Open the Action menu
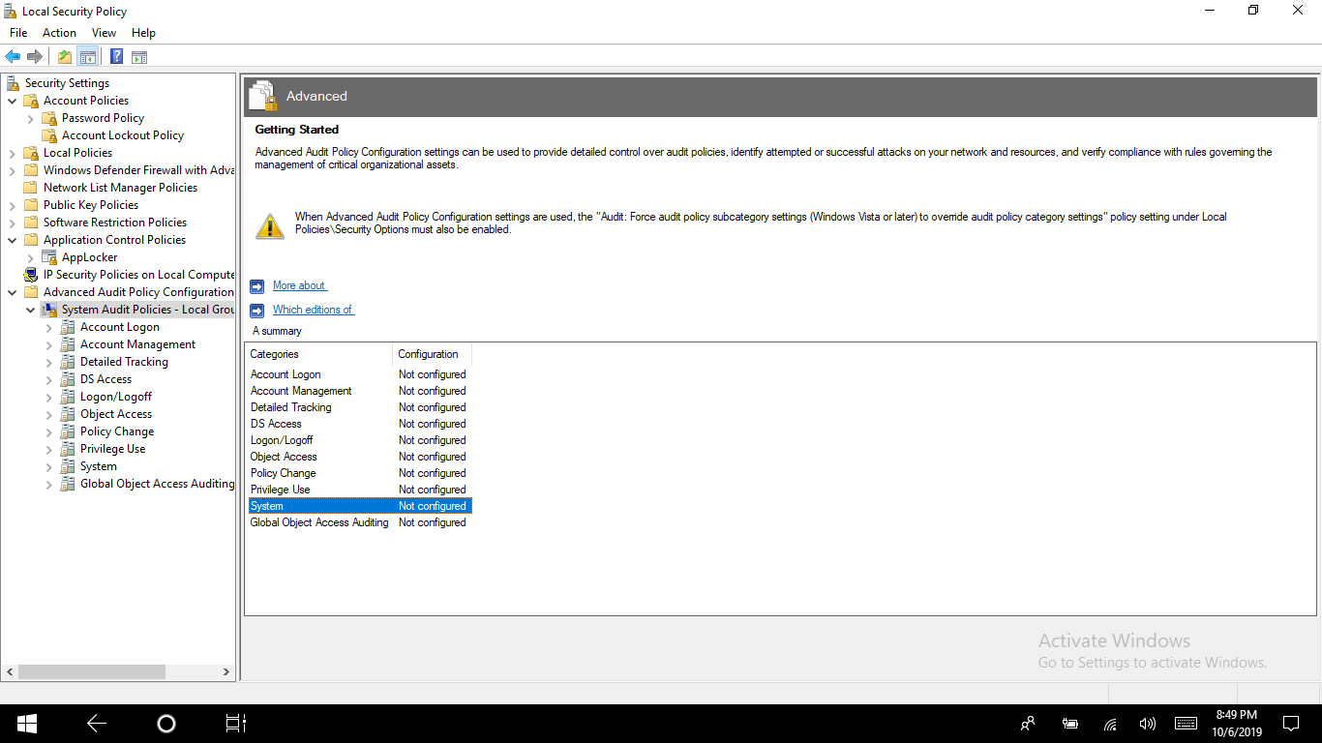 tap(59, 33)
